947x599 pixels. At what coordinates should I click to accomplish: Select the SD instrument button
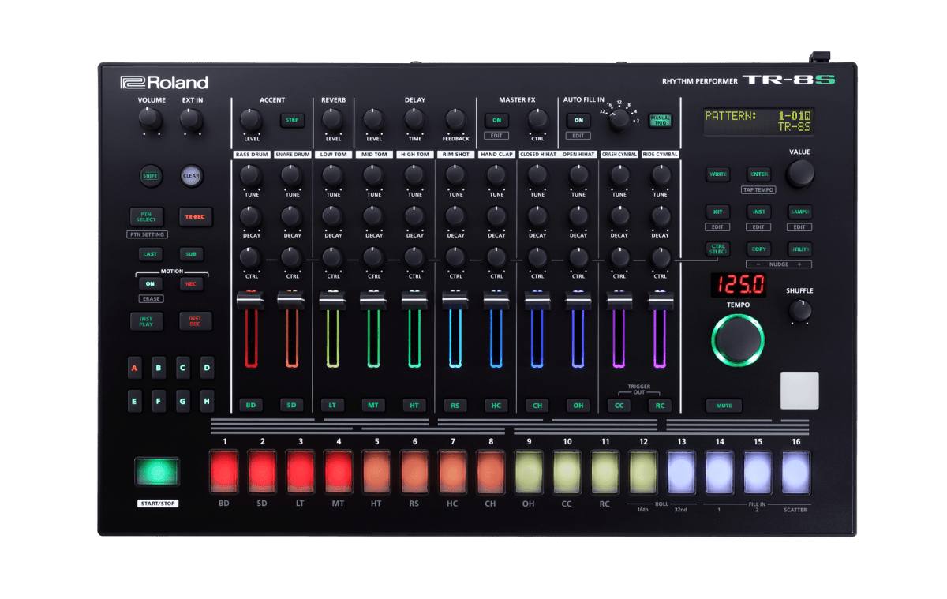291,405
